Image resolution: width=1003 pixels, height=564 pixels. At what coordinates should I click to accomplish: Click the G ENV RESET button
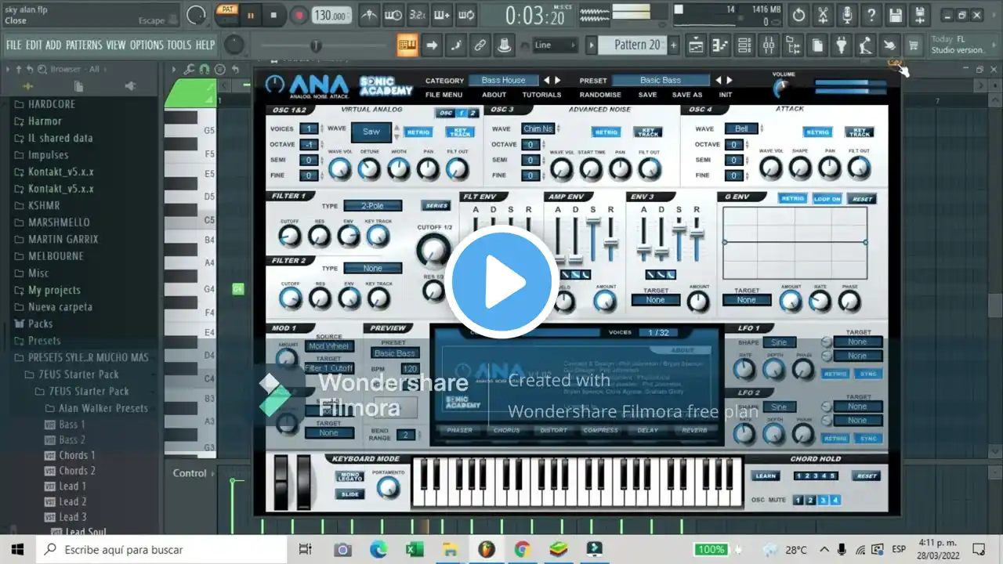coord(862,199)
